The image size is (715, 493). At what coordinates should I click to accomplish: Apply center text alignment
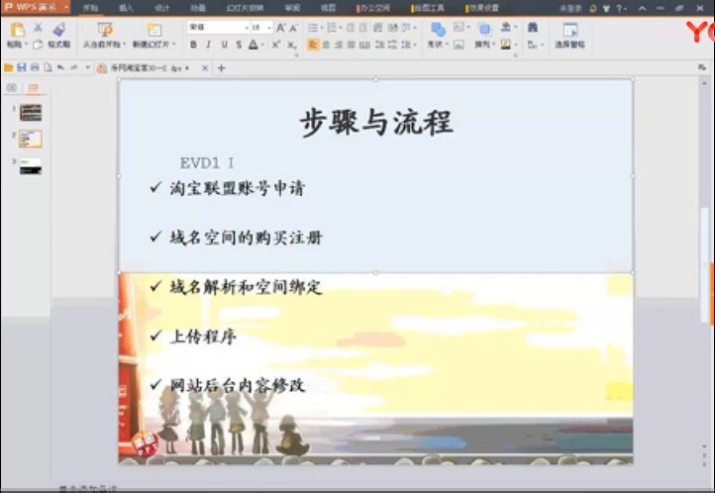point(326,45)
